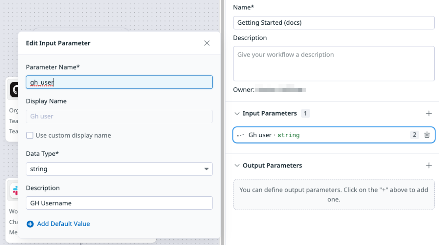Click the workflow Description text area
439x245 pixels.
(333, 63)
